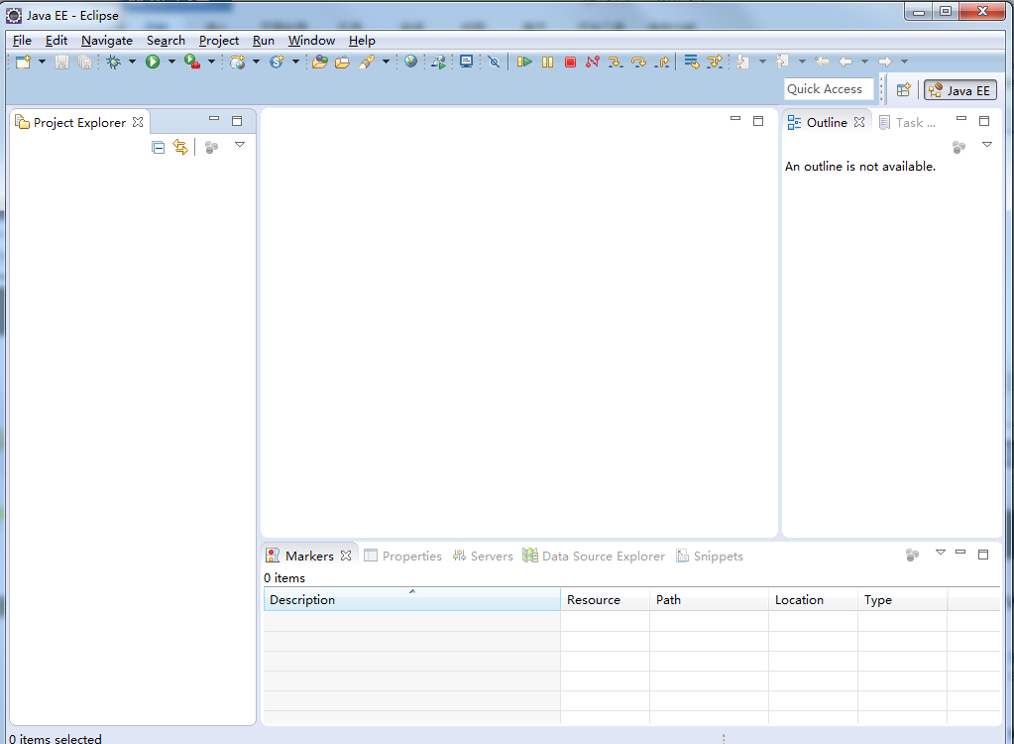Viewport: 1014px width, 744px height.
Task: Open the Window menu
Action: (311, 41)
